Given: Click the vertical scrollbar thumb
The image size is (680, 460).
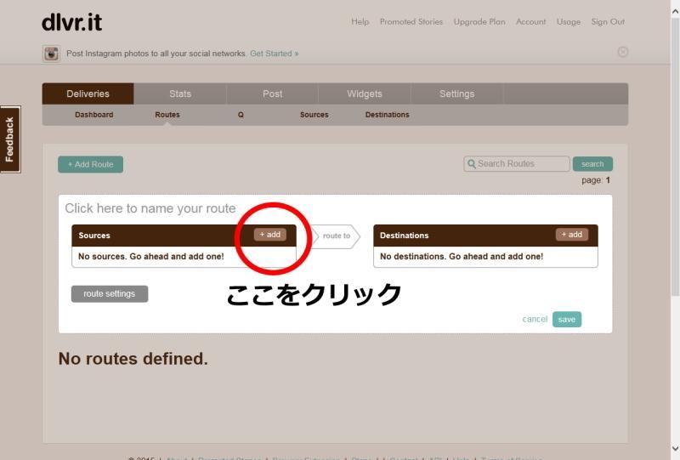Looking at the screenshot, I should (675, 157).
